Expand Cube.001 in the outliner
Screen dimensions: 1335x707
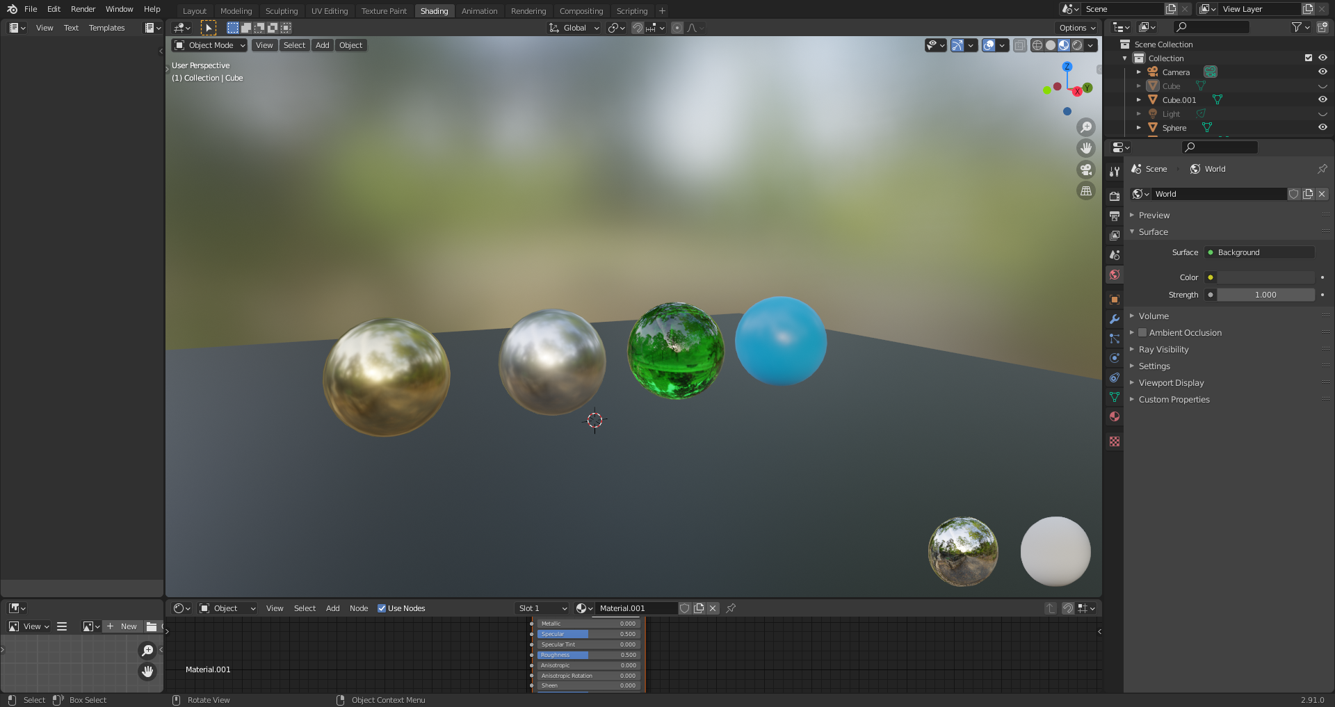coord(1139,100)
